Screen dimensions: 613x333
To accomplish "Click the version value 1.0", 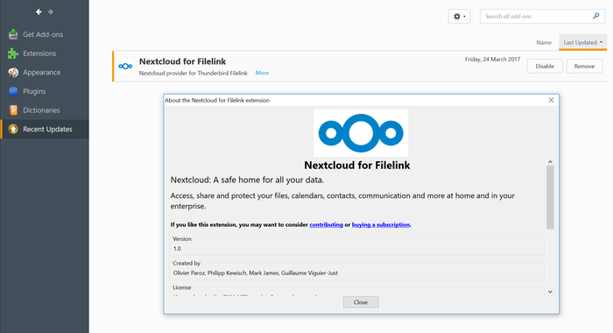I will point(177,249).
